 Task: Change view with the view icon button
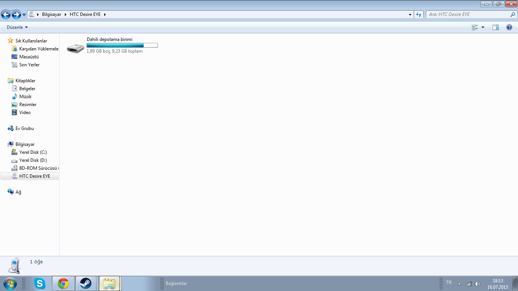(475, 27)
